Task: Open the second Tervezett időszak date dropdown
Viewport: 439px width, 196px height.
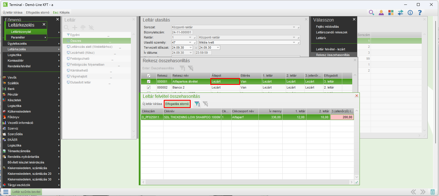Action: point(218,48)
